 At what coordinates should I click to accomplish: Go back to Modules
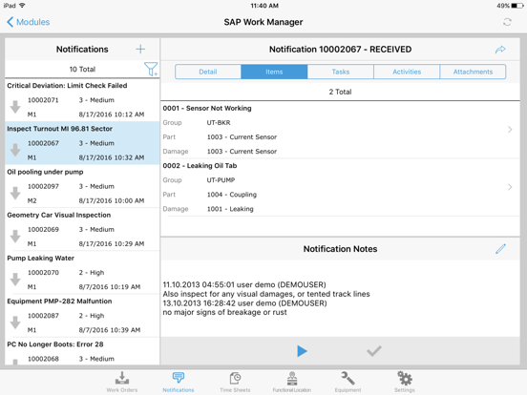coord(29,22)
